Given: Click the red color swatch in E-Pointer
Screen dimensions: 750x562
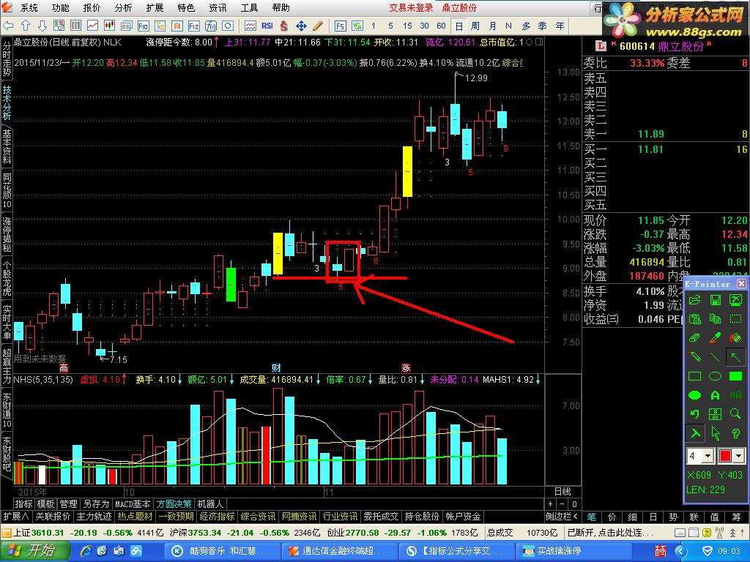Looking at the screenshot, I should [724, 456].
